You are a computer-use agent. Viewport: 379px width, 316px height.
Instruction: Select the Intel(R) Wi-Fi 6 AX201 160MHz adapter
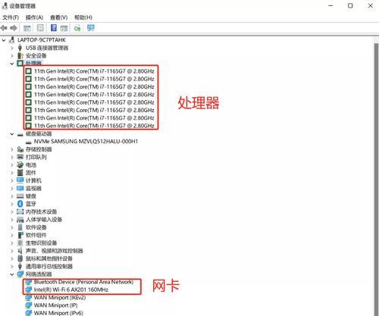[x=71, y=289]
